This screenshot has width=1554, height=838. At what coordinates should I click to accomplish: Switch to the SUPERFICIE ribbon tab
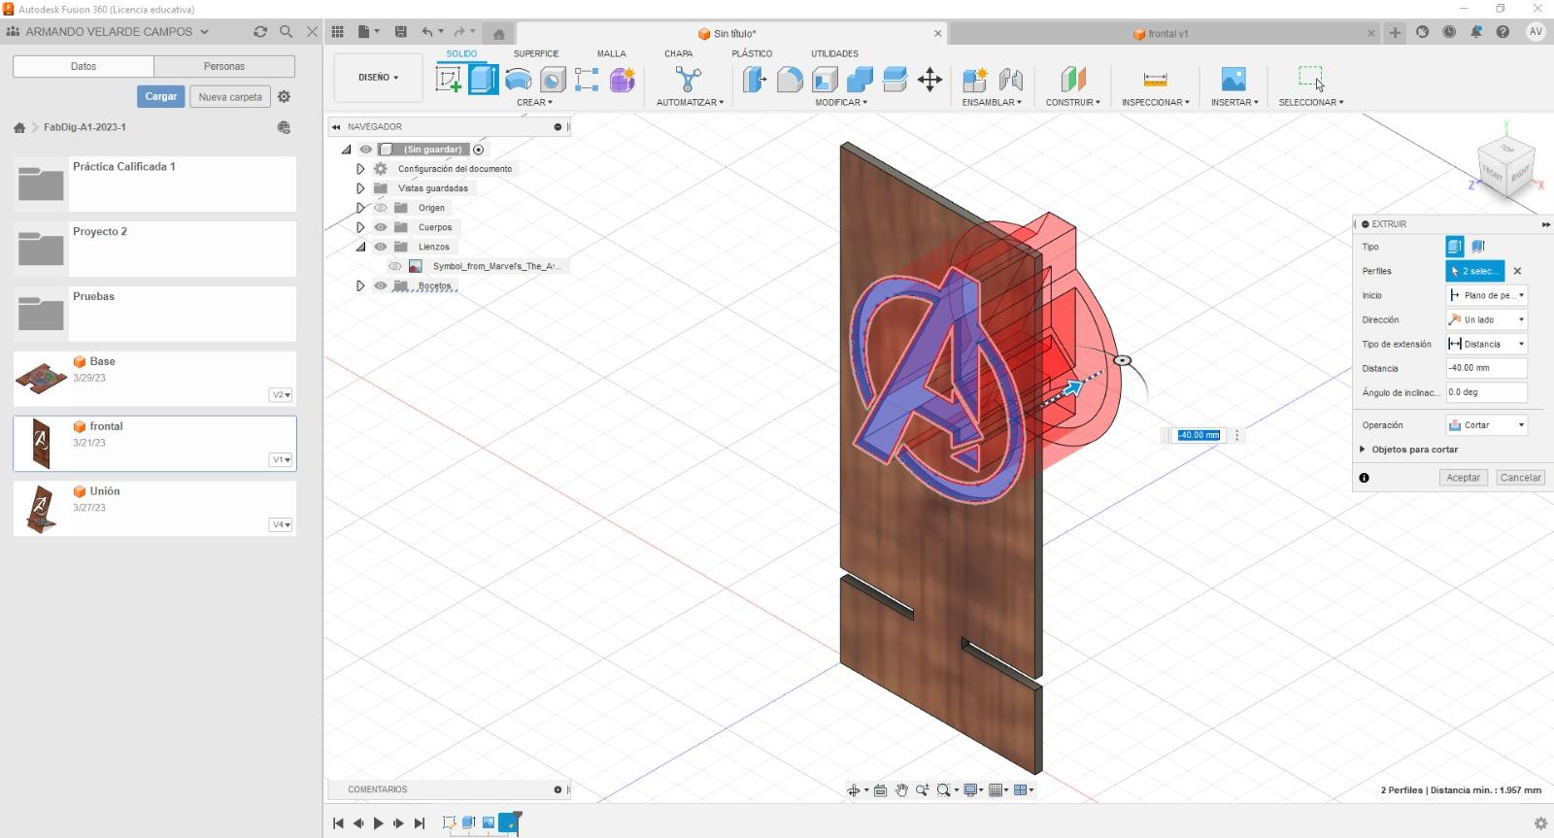(535, 53)
